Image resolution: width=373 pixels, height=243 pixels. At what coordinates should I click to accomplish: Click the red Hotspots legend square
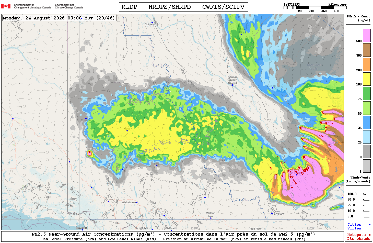(x=369, y=235)
